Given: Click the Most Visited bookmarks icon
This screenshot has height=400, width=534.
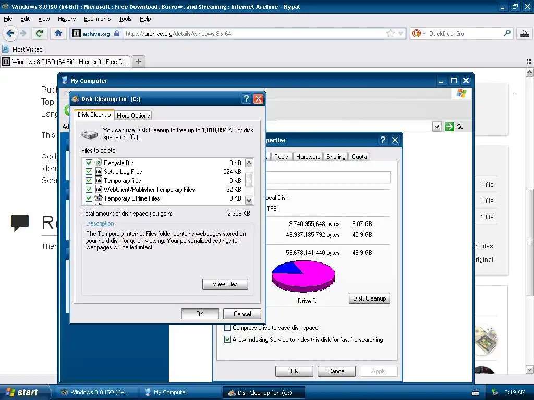Looking at the screenshot, I should 6,49.
